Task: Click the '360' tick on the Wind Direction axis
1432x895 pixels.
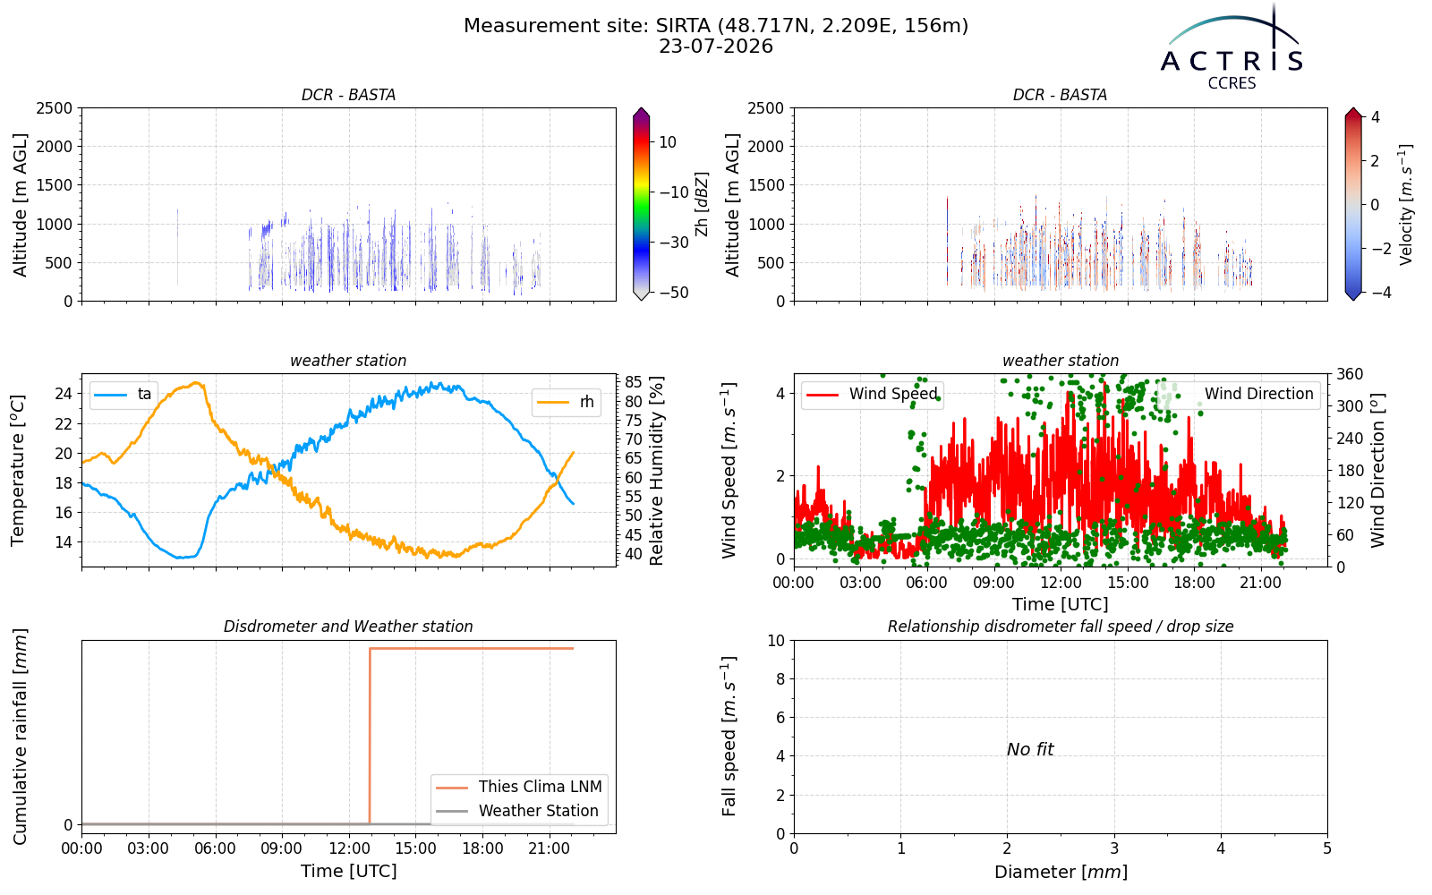Action: pyautogui.click(x=1350, y=374)
